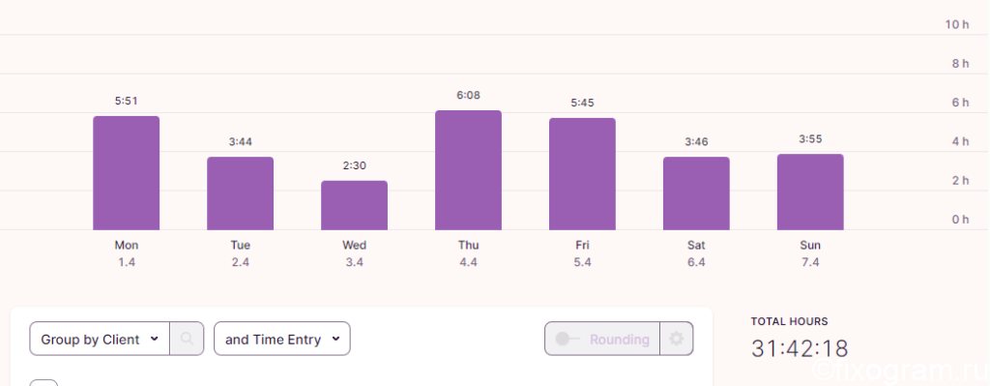Select the Thursday 6:08 bar
The width and height of the screenshot is (990, 386).
click(x=469, y=170)
